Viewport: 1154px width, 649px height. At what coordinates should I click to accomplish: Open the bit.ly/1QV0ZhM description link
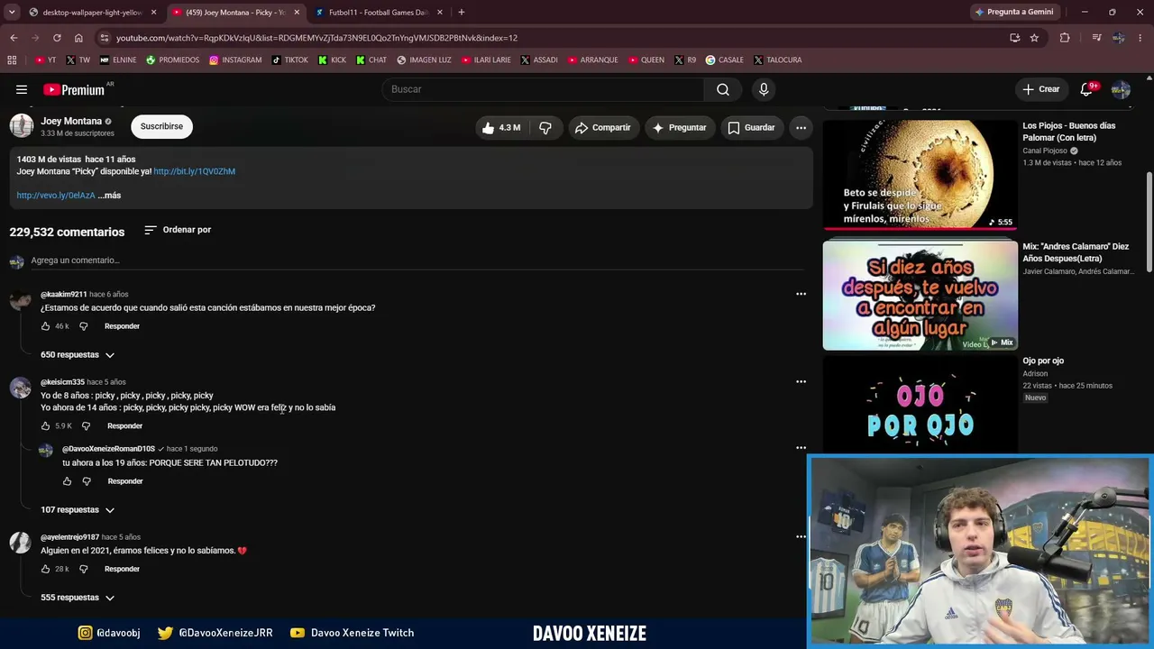point(194,171)
